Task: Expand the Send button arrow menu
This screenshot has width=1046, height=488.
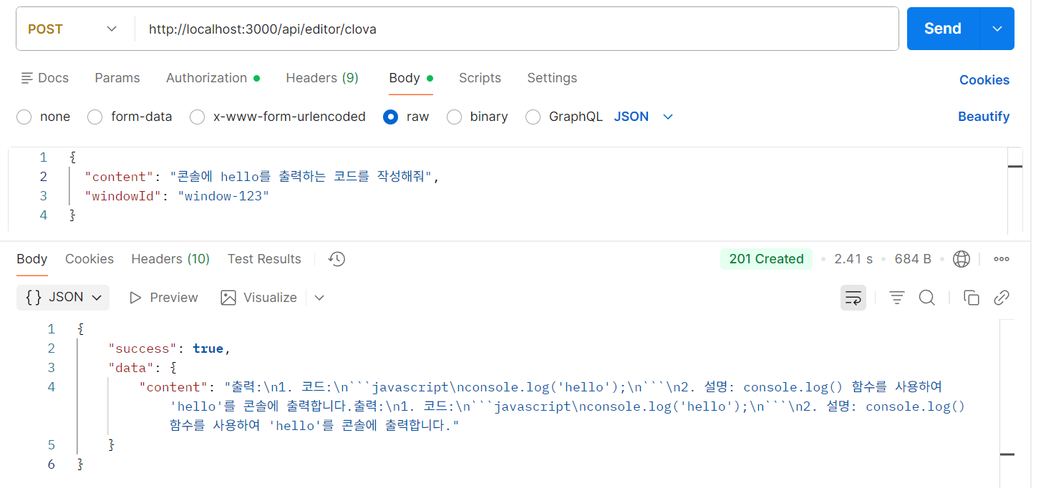Action: (x=997, y=29)
